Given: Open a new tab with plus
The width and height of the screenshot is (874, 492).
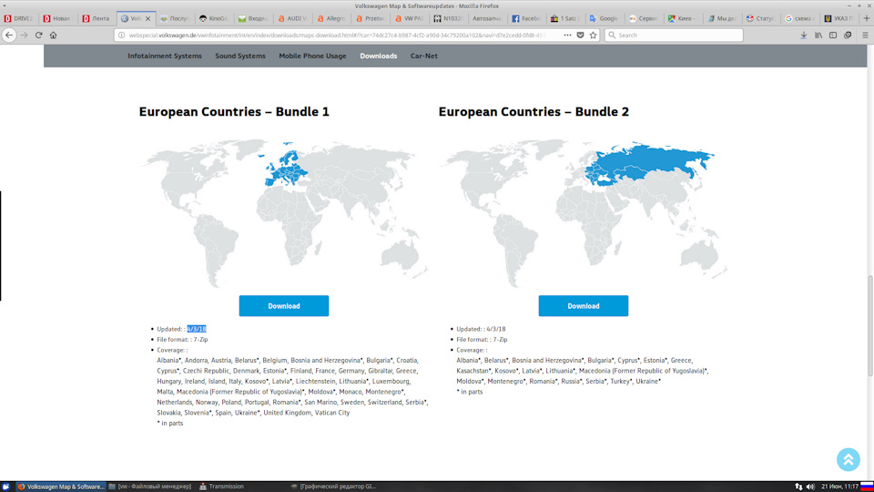Looking at the screenshot, I should tap(866, 18).
